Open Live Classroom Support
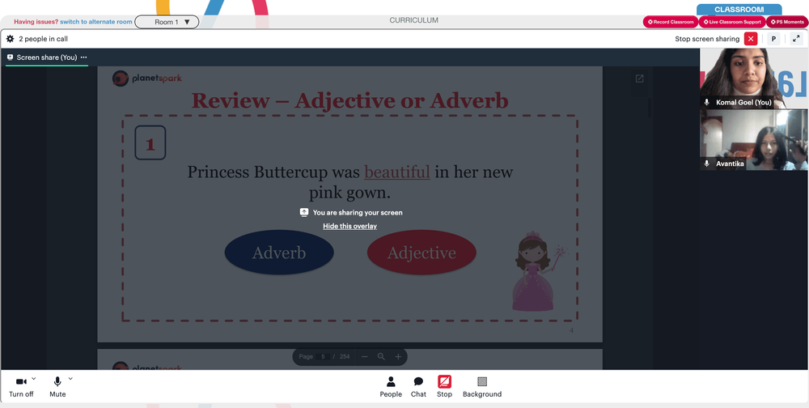809x408 pixels. (x=731, y=22)
